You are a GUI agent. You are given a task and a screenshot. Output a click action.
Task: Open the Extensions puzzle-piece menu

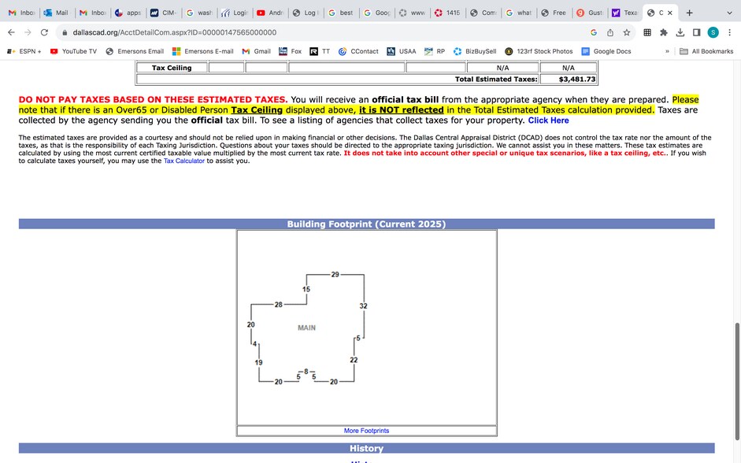[664, 32]
